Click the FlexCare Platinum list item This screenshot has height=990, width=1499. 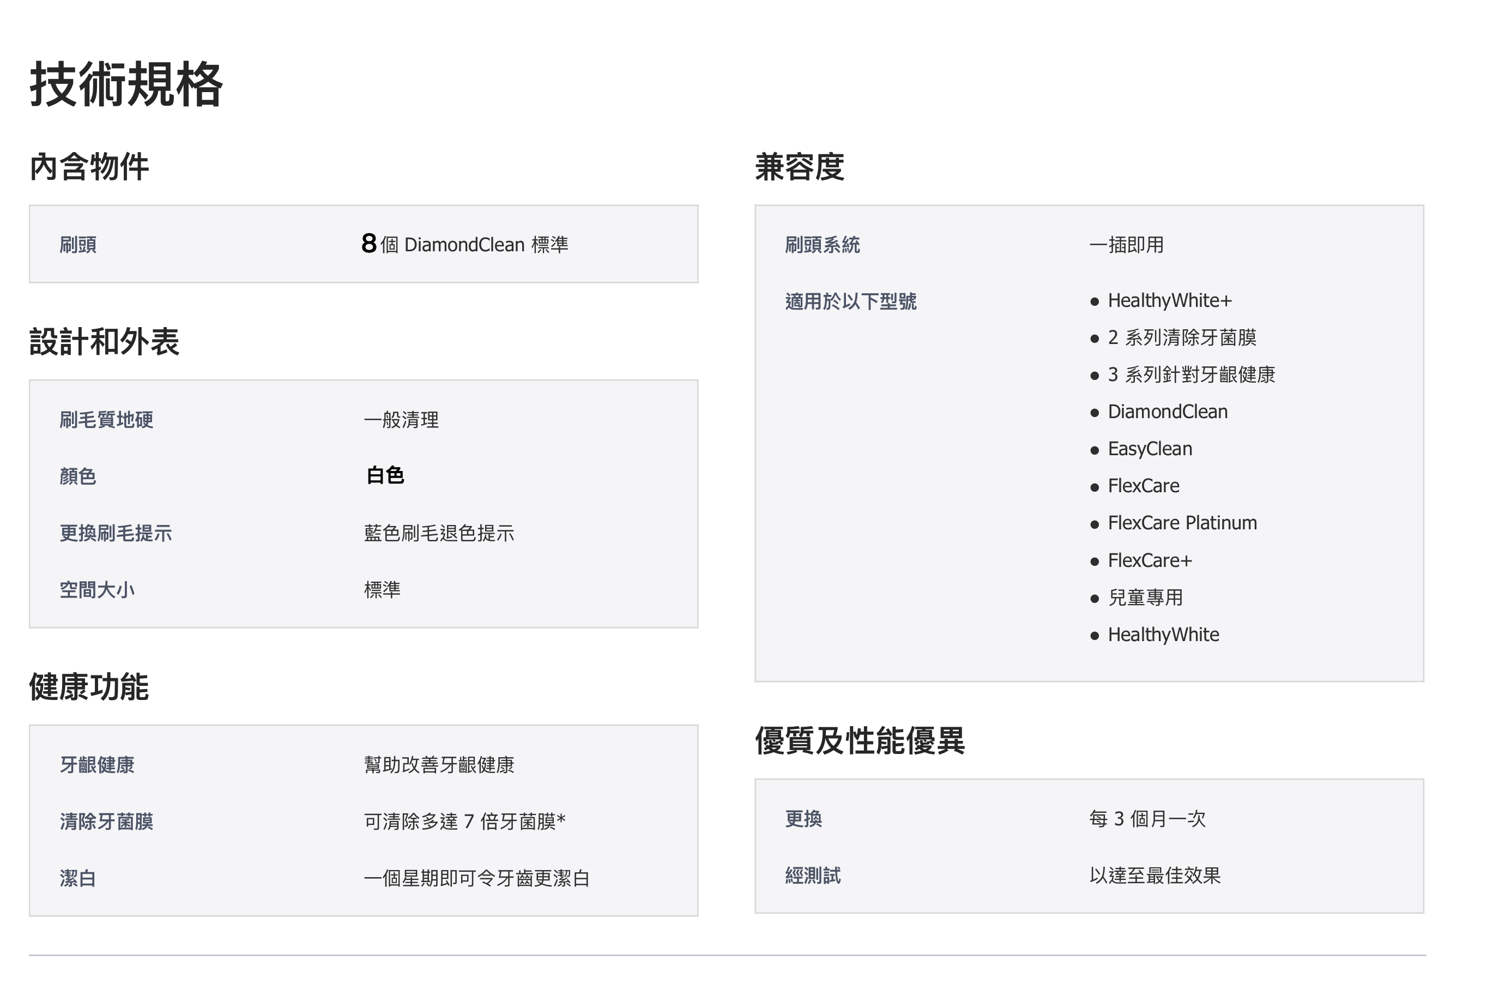1182,523
